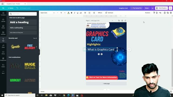
Task: Open the text color picker
Action: click(x=68, y=13)
